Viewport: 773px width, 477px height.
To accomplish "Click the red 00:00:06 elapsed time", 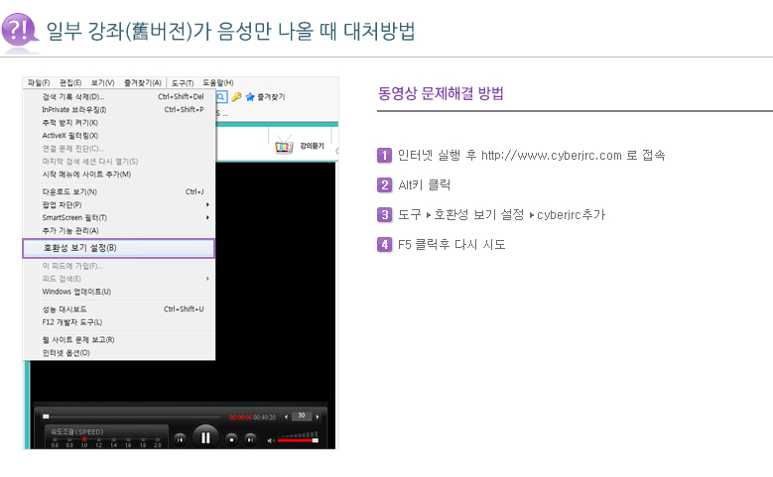I will [240, 417].
